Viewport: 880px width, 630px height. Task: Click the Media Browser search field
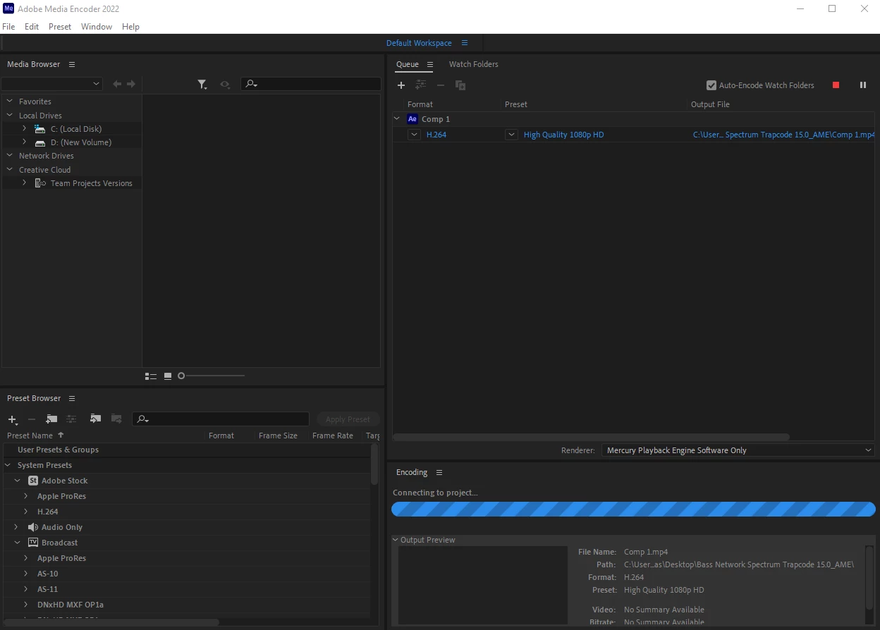click(x=310, y=84)
